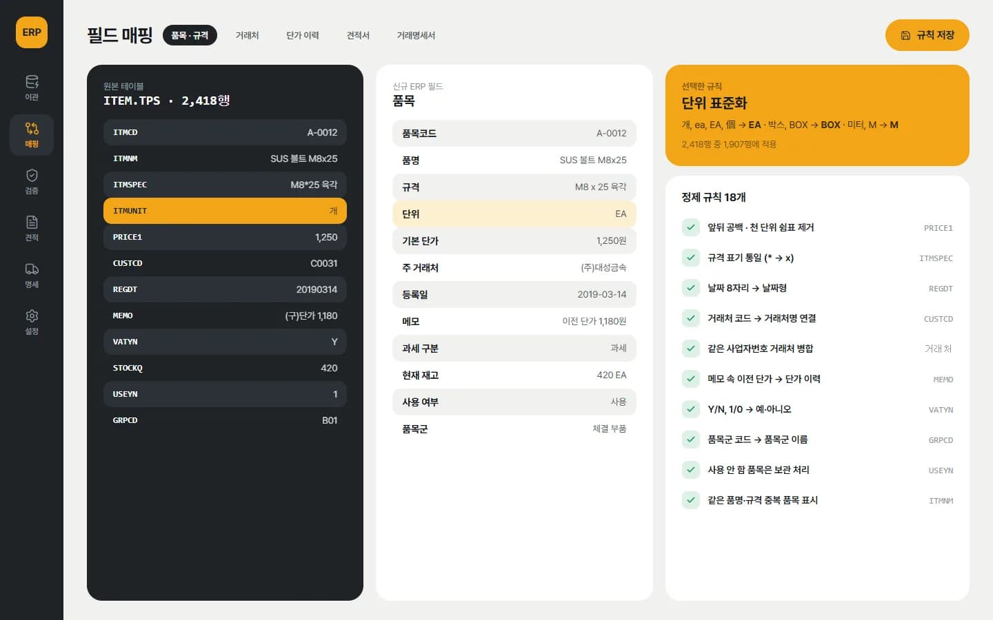Toggle the 날짜 8자리 → 날짜형 checkbox

pos(690,288)
